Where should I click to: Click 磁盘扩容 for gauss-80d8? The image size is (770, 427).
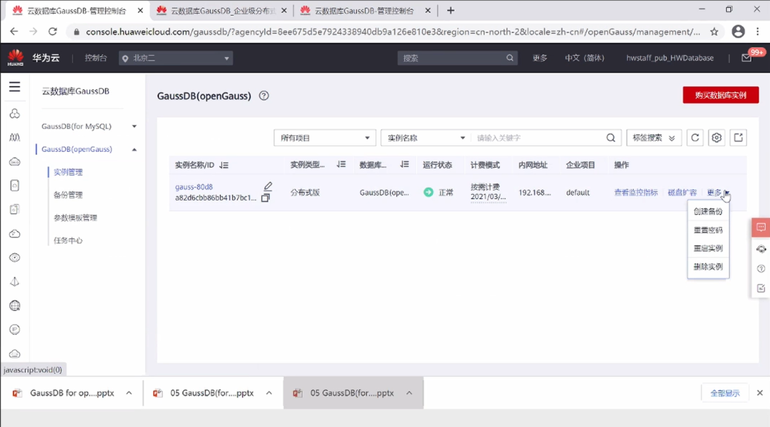(x=682, y=192)
